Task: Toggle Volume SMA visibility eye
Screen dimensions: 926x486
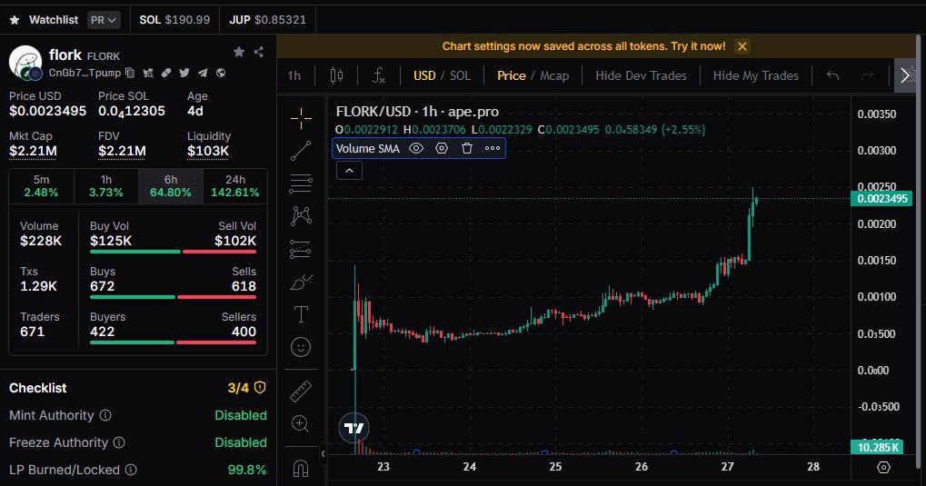Action: pyautogui.click(x=416, y=148)
